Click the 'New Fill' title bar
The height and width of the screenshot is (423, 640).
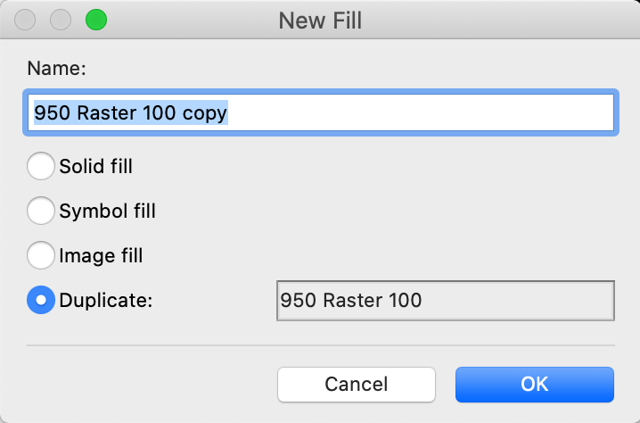(320, 20)
